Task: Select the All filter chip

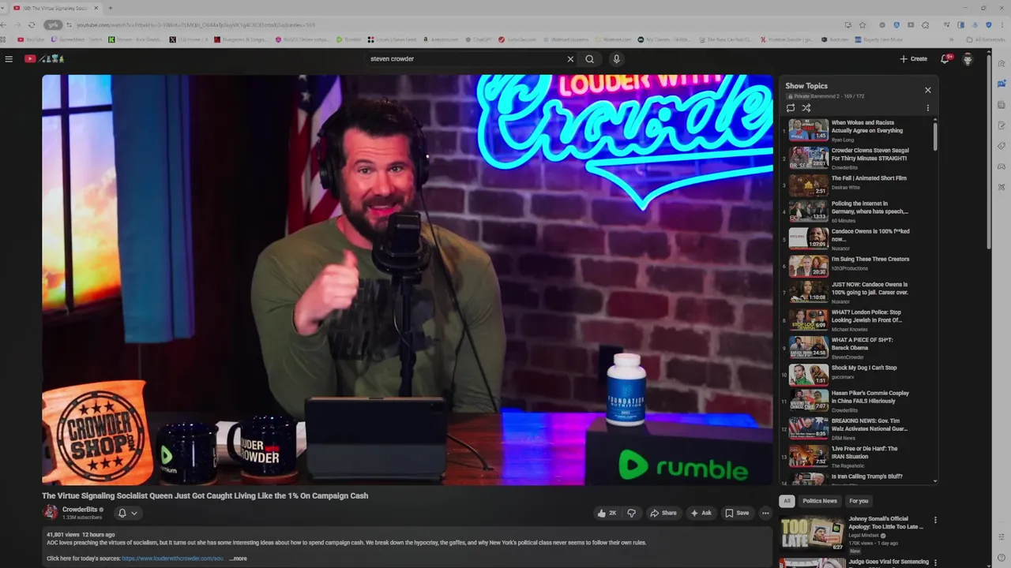Action: point(787,501)
